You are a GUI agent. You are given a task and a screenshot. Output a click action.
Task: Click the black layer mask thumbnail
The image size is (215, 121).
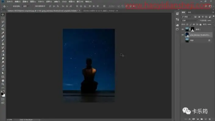(192, 29)
